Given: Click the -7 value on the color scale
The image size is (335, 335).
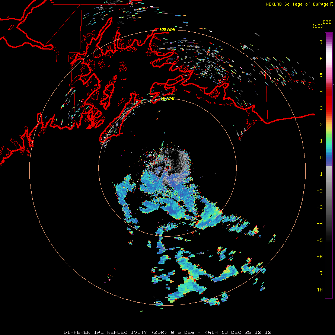Looking at the screenshot, I should pos(320,273).
